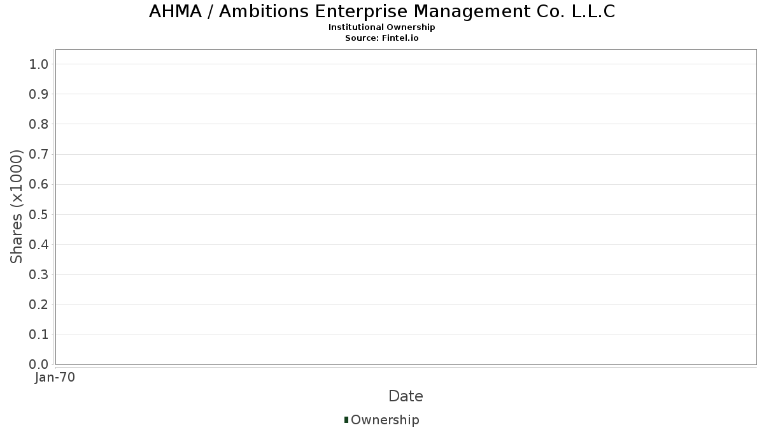Click the 0.0 y-axis tick label
Screen dimensions: 764x430
(x=39, y=364)
